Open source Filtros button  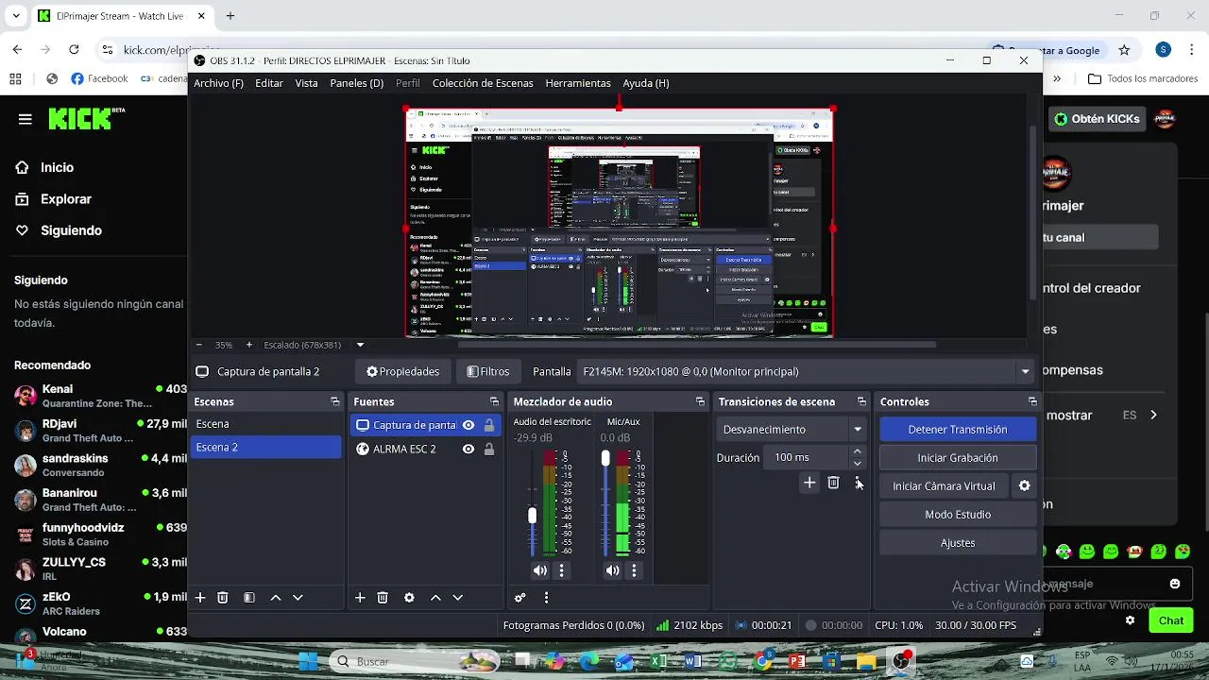point(488,372)
